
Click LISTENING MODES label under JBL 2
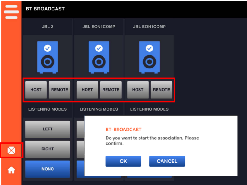point(48,109)
